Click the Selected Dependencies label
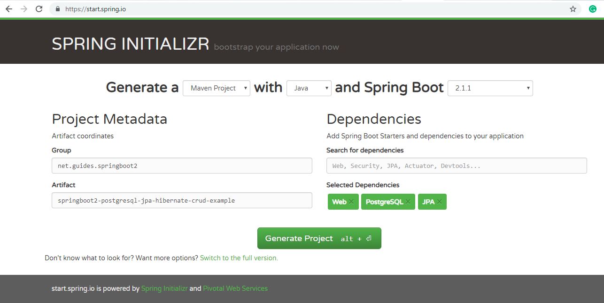This screenshot has width=604, height=303. pyautogui.click(x=363, y=185)
